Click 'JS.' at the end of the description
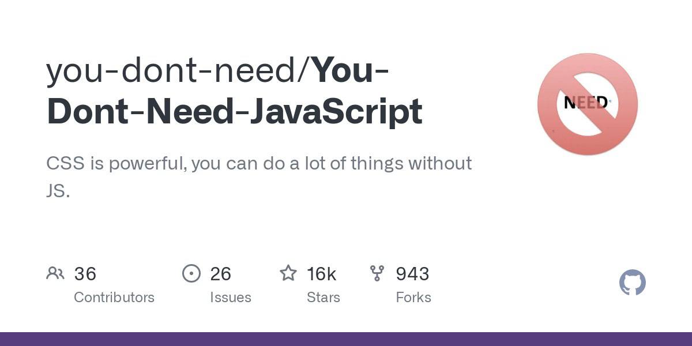The height and width of the screenshot is (346, 692). tap(58, 191)
